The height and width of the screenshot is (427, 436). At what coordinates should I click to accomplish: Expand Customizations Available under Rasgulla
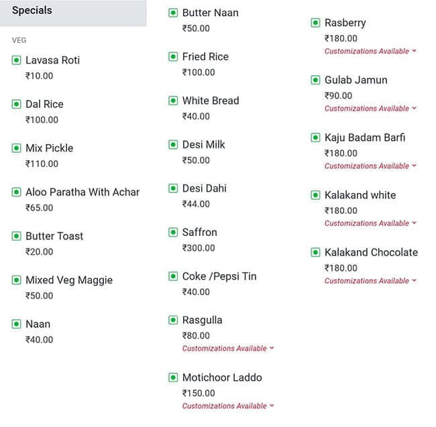tap(228, 349)
